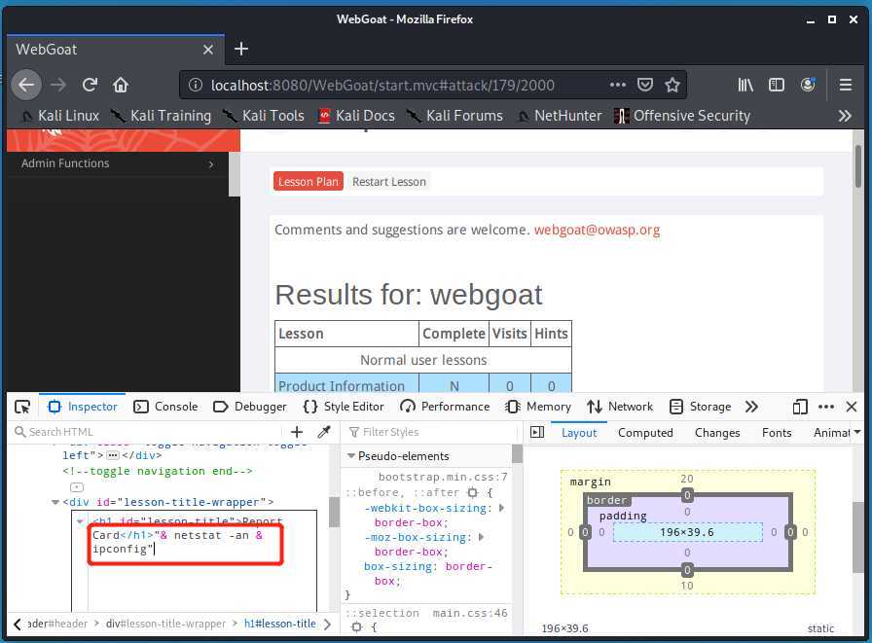
Task: Reload the page with the refresh icon
Action: tap(90, 85)
